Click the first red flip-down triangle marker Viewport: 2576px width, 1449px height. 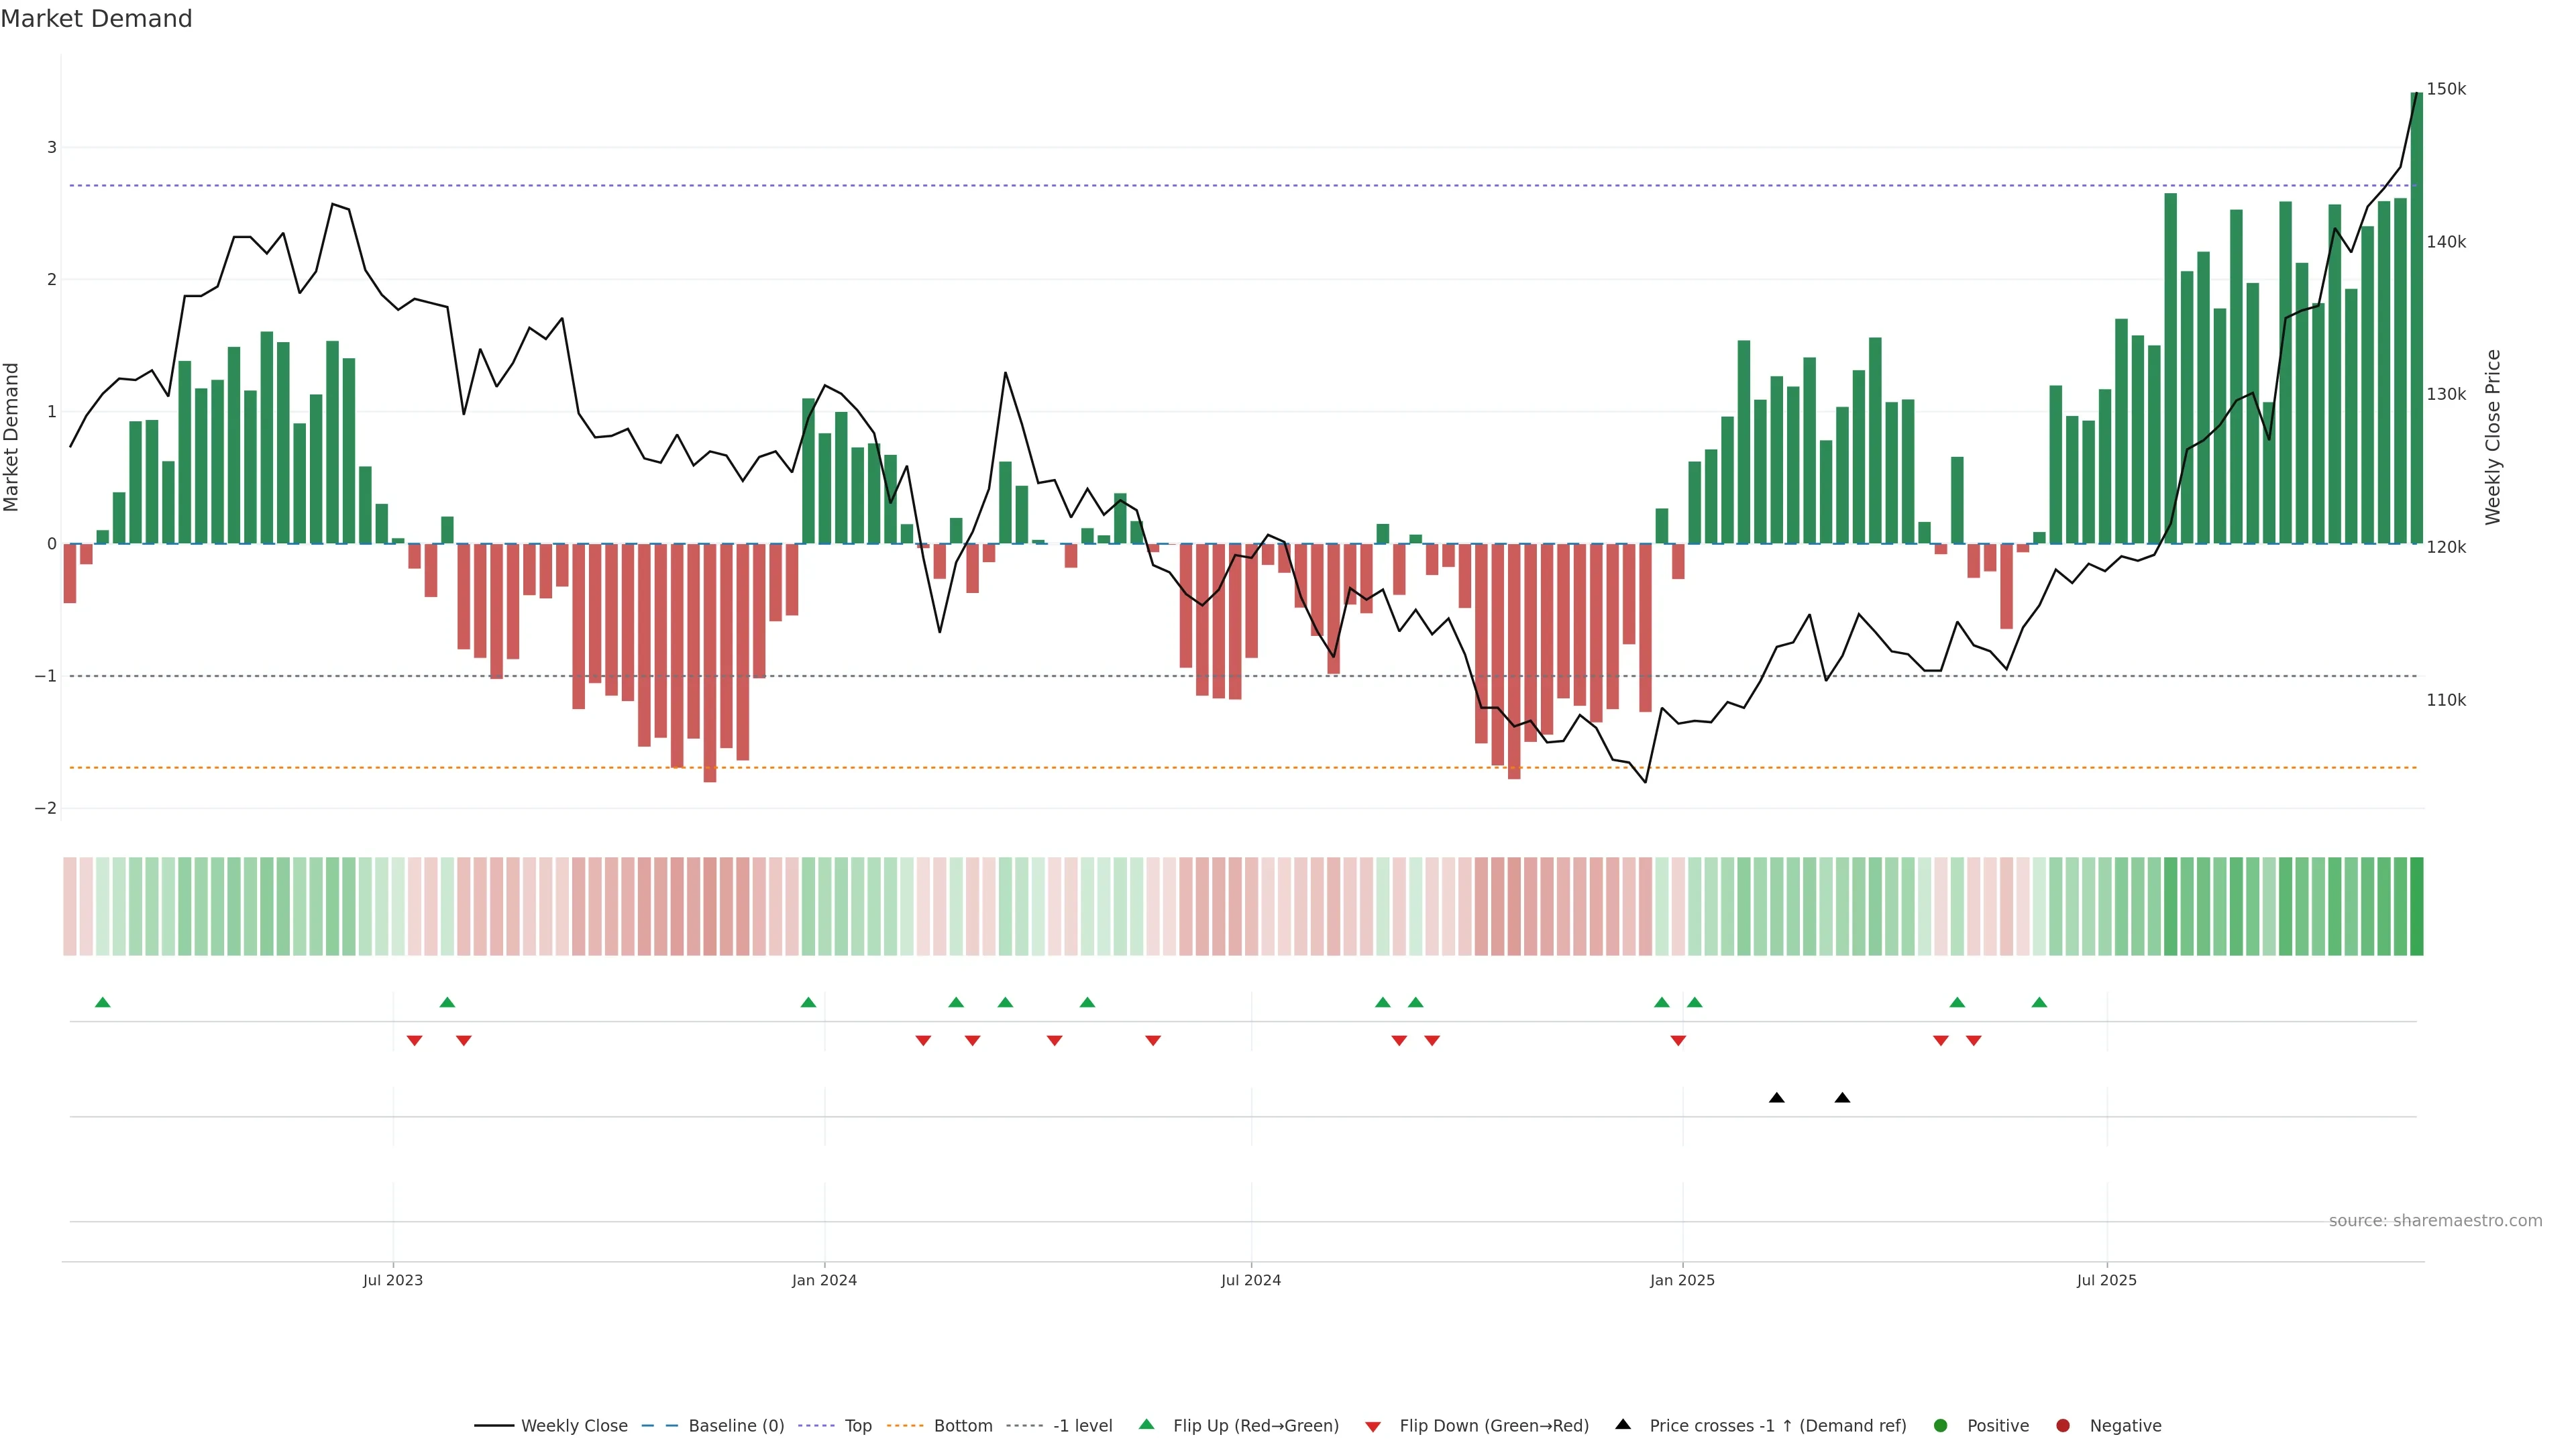pyautogui.click(x=414, y=1041)
